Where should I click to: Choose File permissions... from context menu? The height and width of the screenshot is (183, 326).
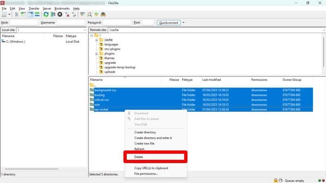coord(146,174)
